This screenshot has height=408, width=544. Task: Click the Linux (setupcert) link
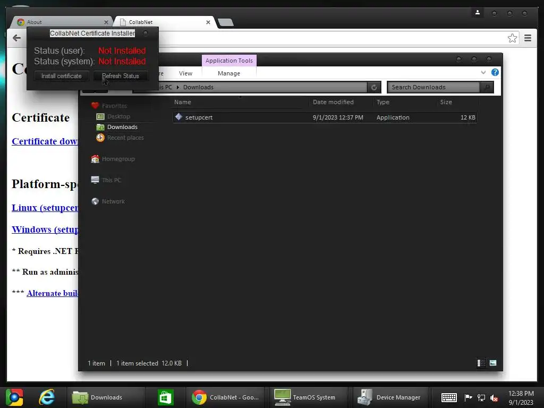point(45,208)
